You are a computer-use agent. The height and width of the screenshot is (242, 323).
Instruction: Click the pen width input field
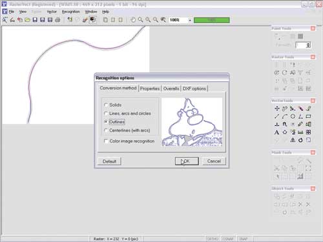click(x=301, y=45)
